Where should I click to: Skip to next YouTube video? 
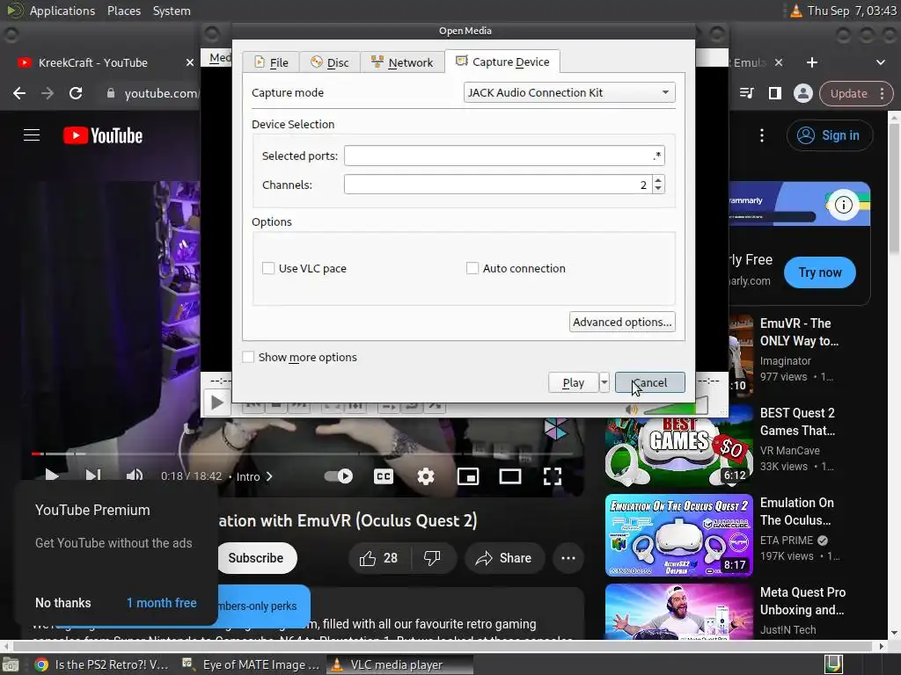[93, 475]
